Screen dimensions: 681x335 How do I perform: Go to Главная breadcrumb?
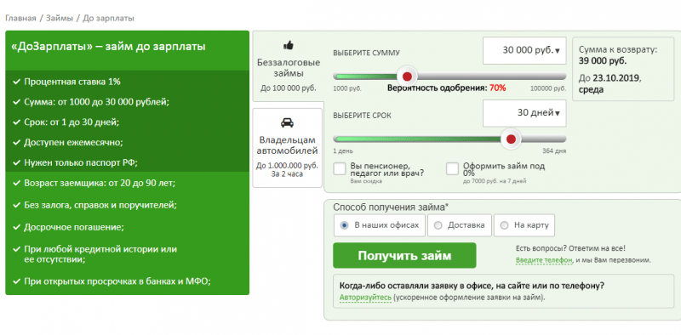click(x=20, y=18)
